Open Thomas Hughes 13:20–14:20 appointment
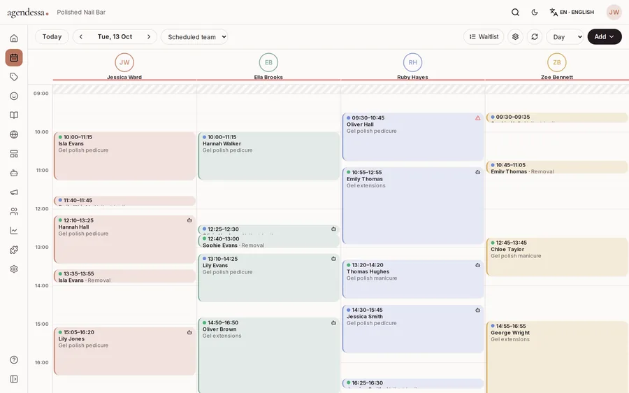The height and width of the screenshot is (393, 629). (413, 280)
